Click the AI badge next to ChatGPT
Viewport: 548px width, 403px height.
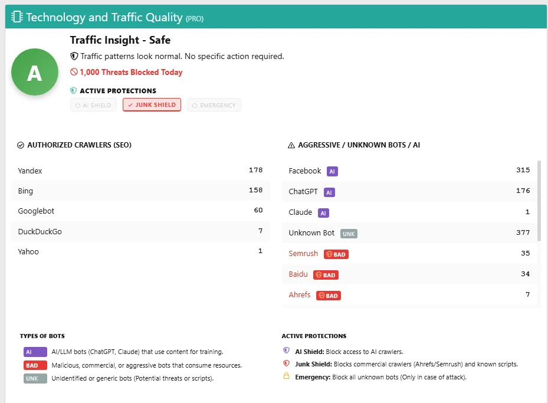coord(329,192)
